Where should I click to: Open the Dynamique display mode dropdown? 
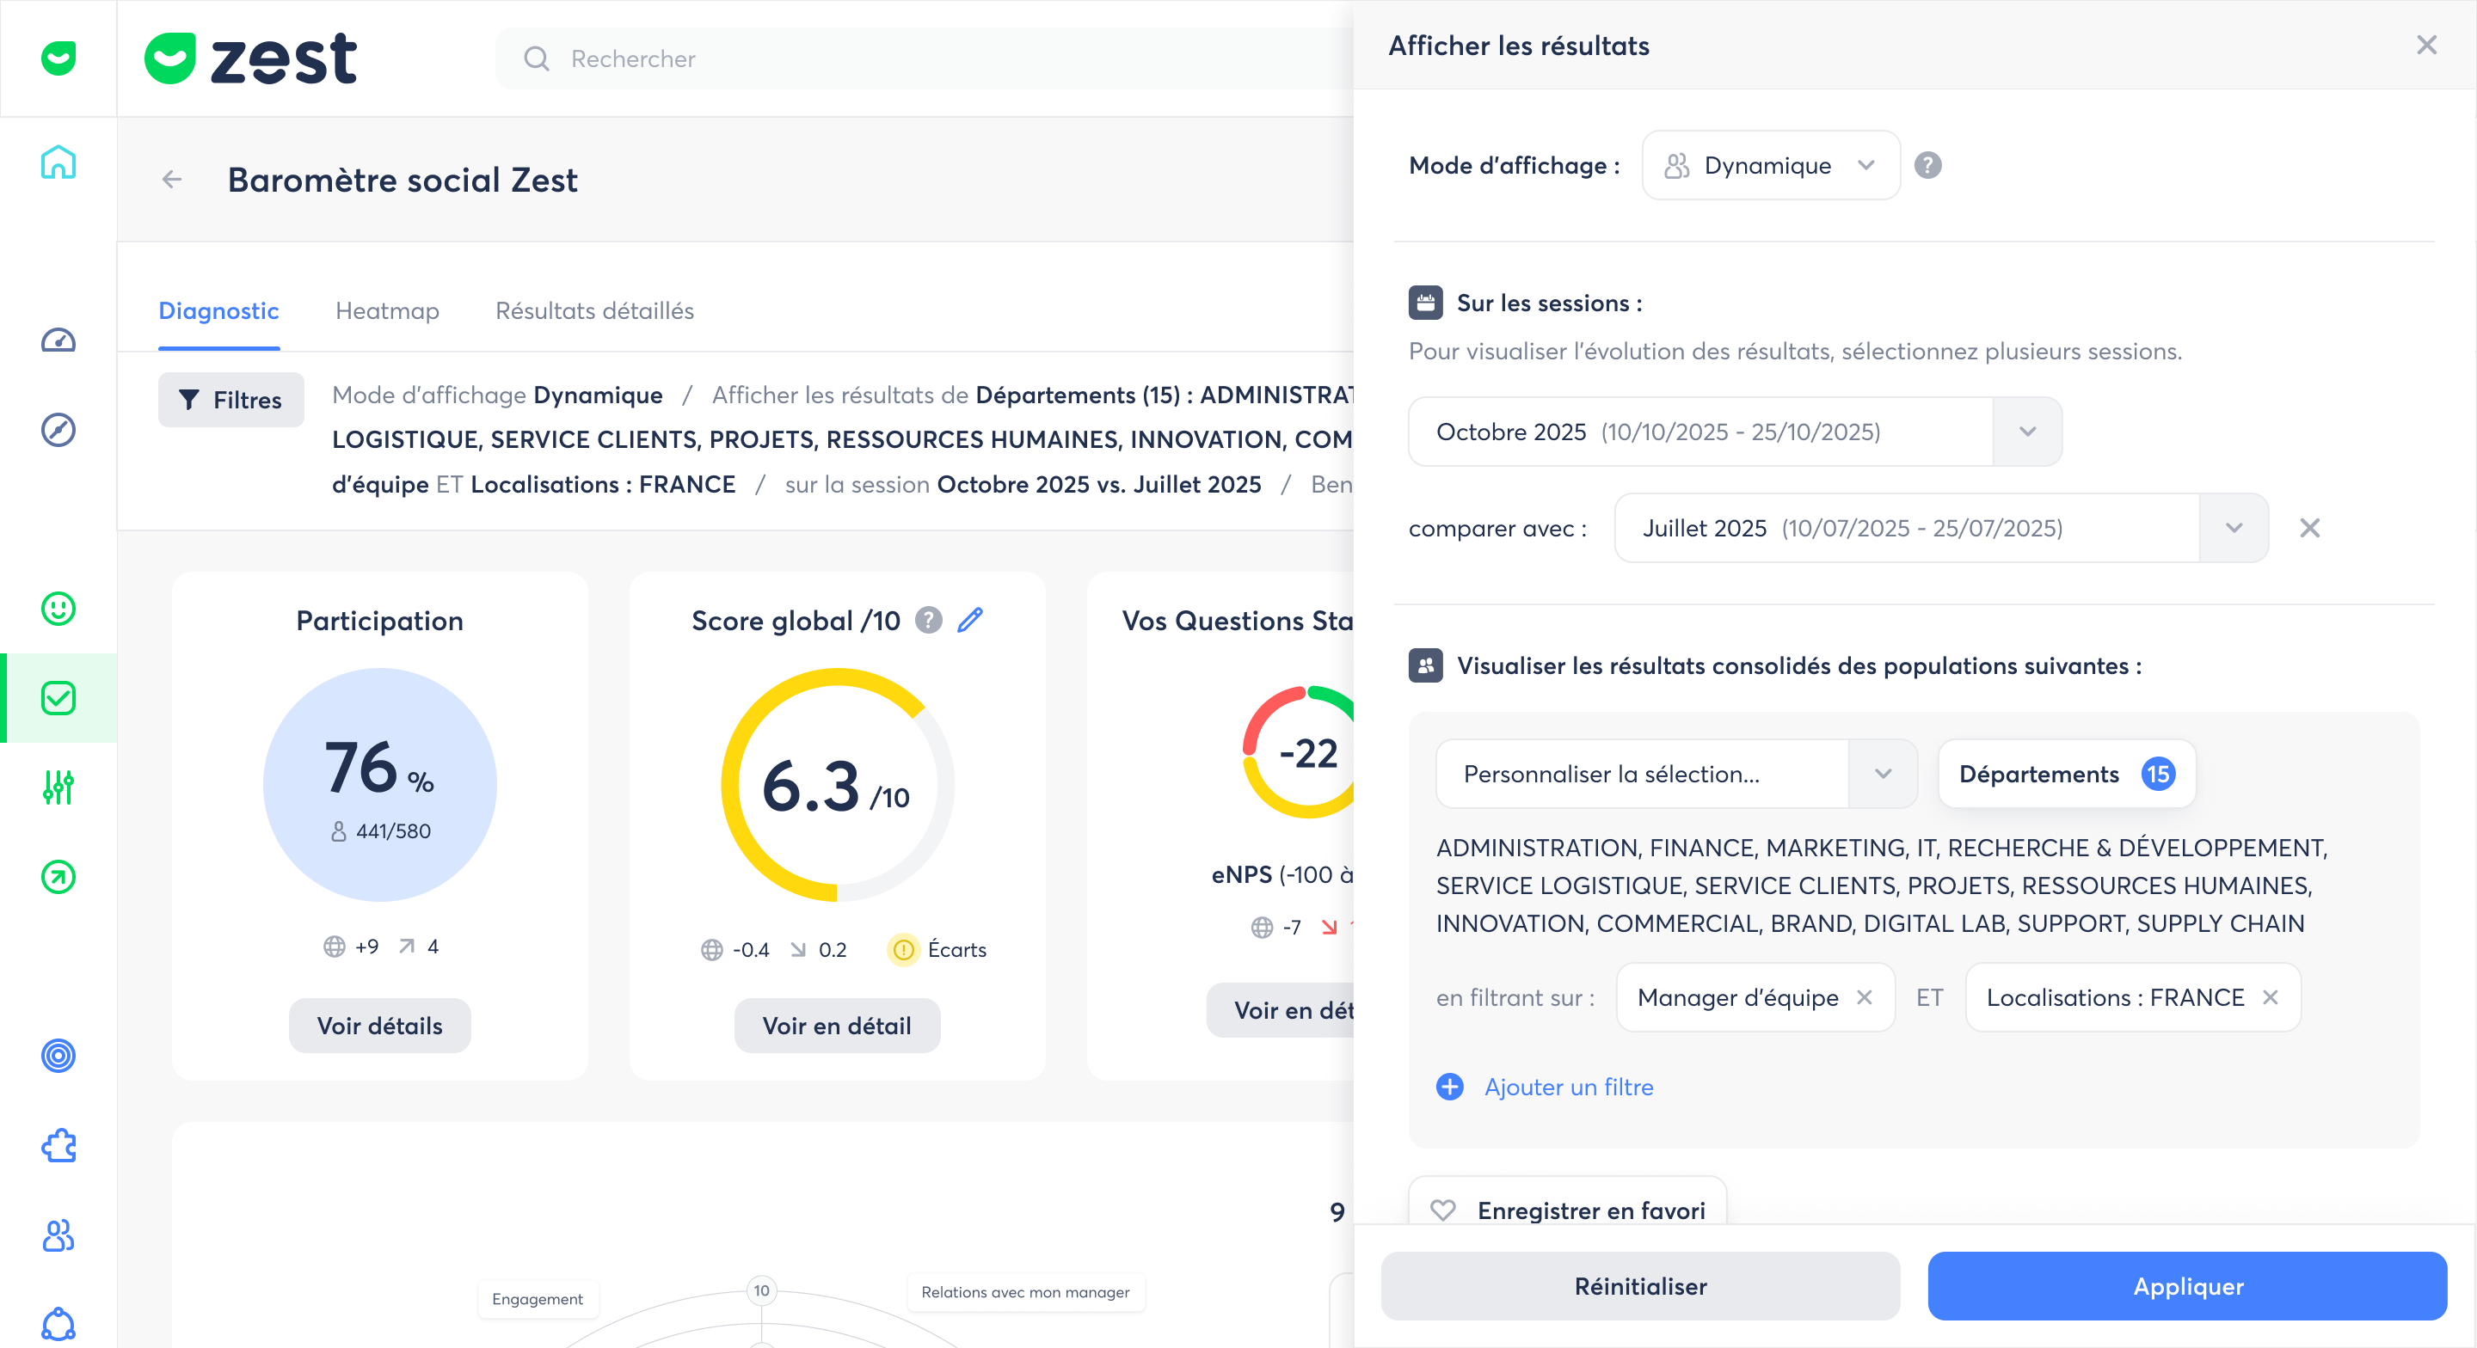coord(1770,165)
